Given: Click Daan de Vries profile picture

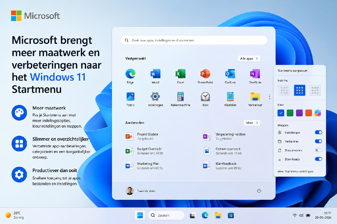Looking at the screenshot, I should [130, 191].
